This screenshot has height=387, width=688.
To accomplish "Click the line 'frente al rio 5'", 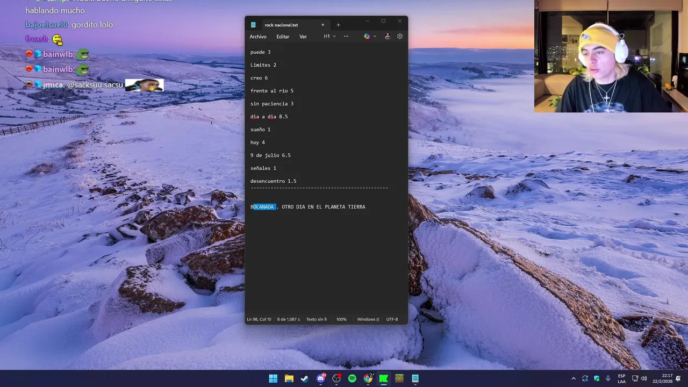I will point(272,91).
